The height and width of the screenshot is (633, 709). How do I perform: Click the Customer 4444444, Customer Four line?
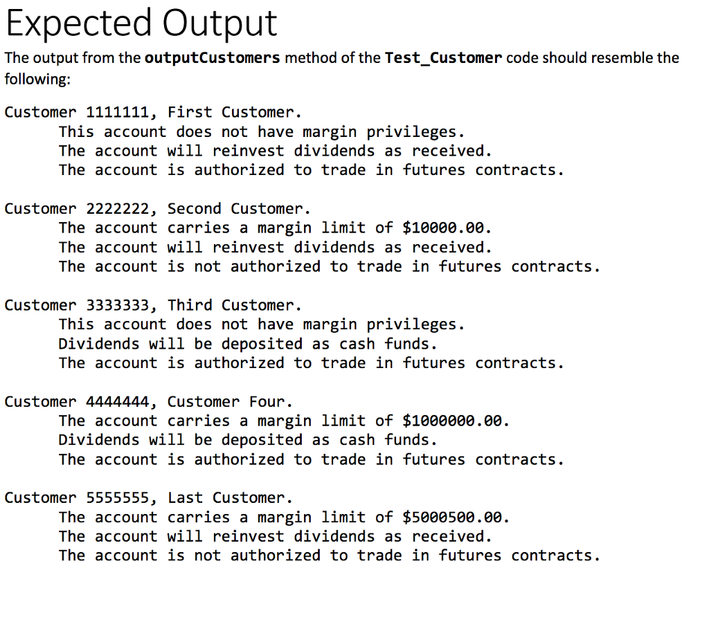click(x=148, y=402)
